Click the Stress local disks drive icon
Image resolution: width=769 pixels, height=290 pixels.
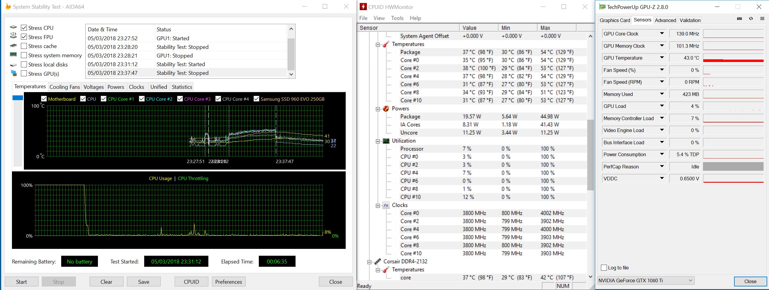[13, 65]
